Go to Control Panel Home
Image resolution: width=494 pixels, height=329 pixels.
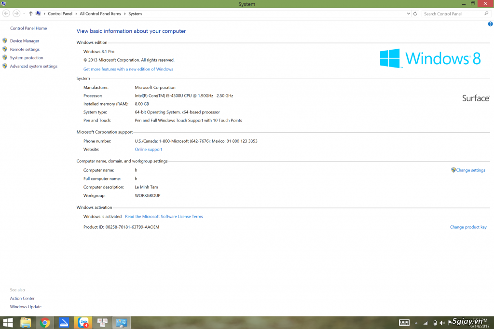pos(28,28)
